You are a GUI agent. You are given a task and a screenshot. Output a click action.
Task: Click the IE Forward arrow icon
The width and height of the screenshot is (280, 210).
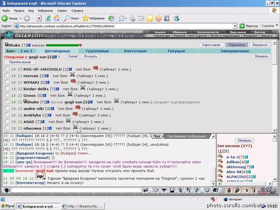click(x=27, y=18)
